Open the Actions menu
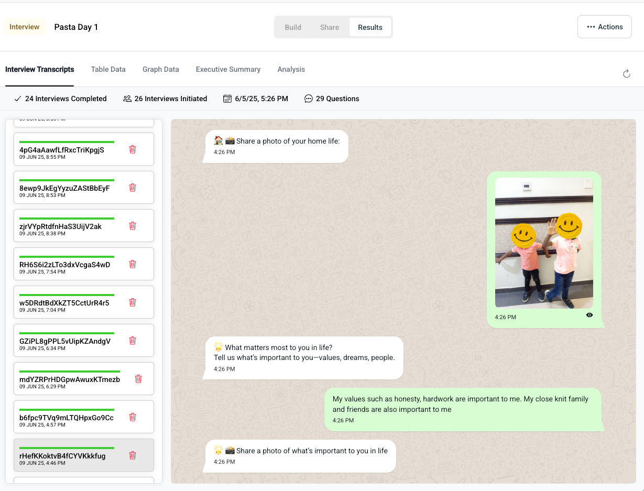Screen dimensions: 644x491 click(x=605, y=27)
